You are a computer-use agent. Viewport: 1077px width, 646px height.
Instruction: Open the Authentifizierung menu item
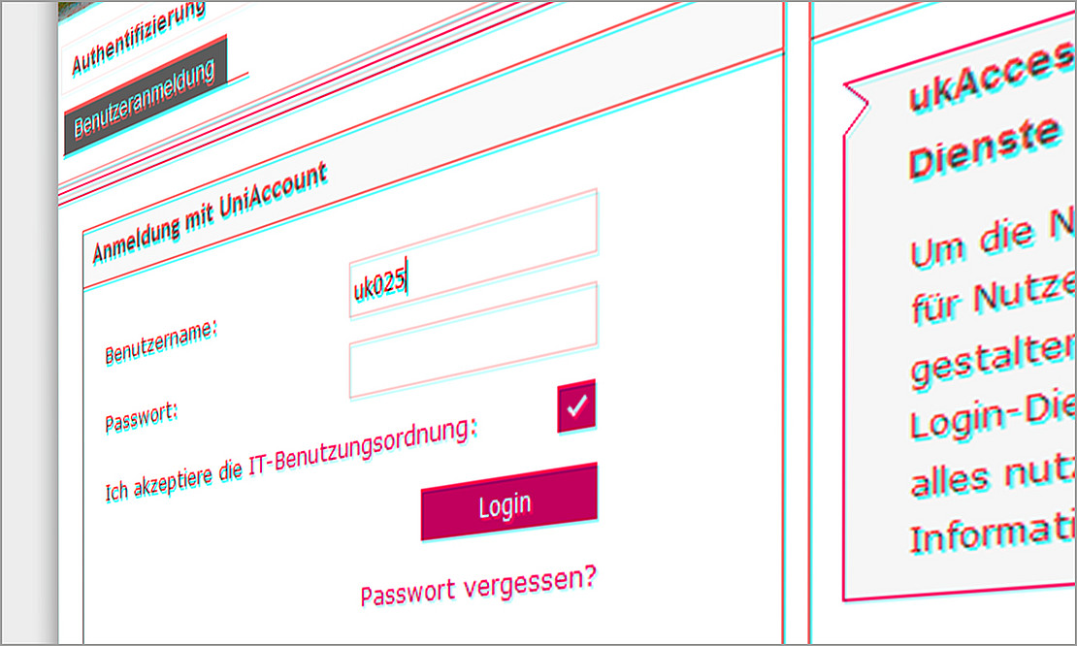pos(139,38)
